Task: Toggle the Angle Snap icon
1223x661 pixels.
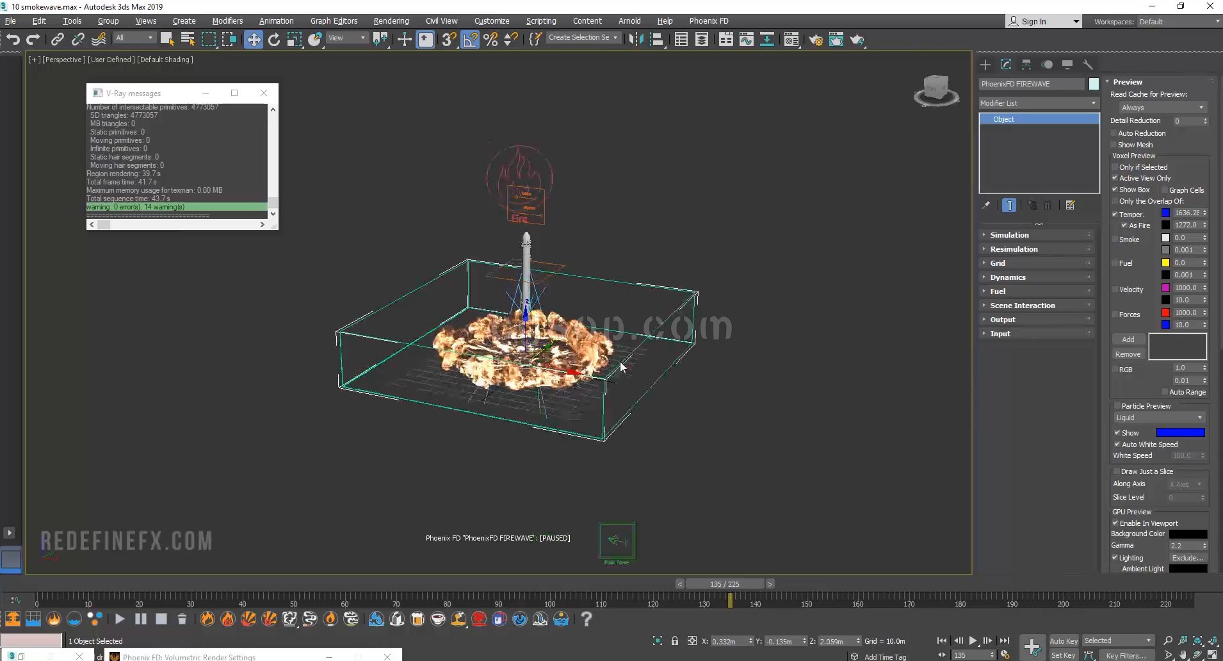Action: pos(470,40)
